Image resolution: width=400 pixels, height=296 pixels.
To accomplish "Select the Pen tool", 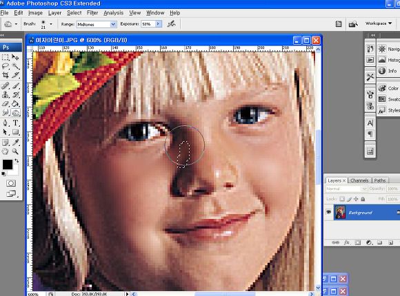I will click(x=6, y=123).
